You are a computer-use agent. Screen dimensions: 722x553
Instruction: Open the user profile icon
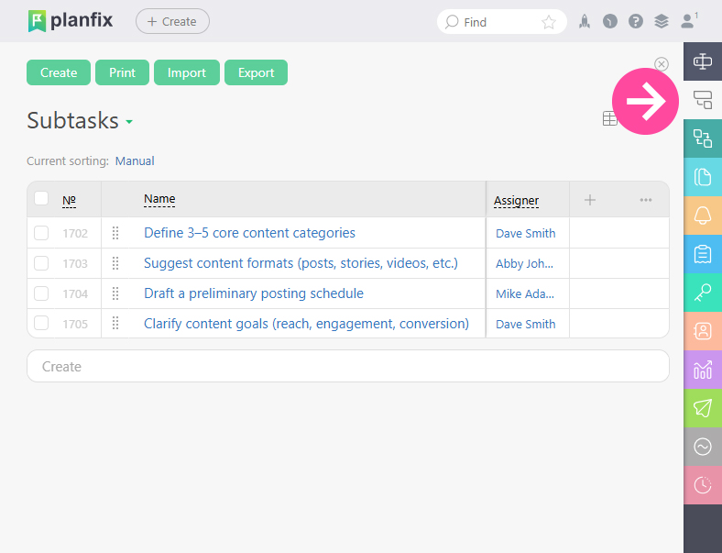(x=689, y=21)
